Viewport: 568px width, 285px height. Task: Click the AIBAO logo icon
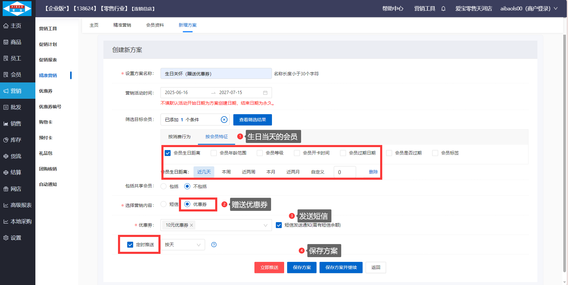click(17, 8)
